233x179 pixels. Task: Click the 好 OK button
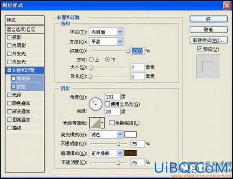pos(209,19)
